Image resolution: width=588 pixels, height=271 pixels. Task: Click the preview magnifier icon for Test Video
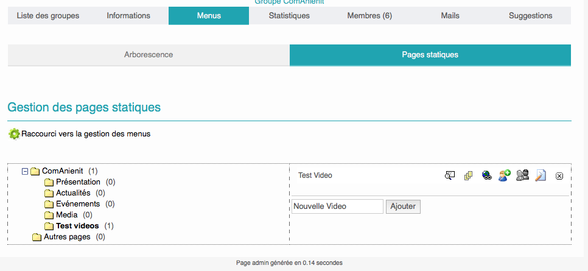click(450, 175)
